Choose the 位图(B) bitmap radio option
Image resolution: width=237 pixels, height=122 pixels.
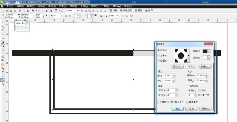(159, 60)
